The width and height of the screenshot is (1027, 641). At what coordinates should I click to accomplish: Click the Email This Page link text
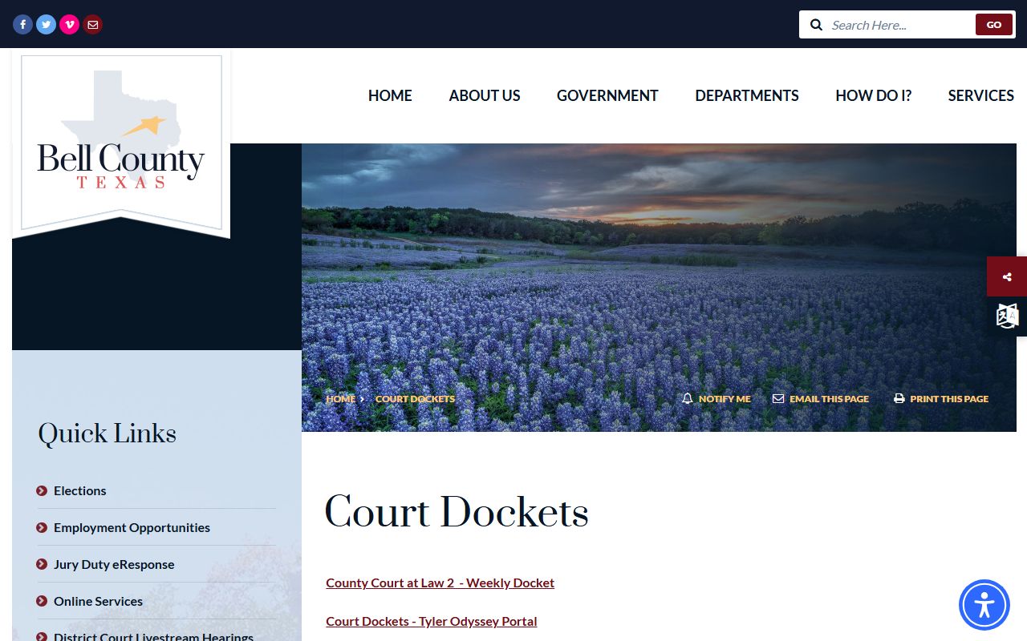pyautogui.click(x=829, y=398)
